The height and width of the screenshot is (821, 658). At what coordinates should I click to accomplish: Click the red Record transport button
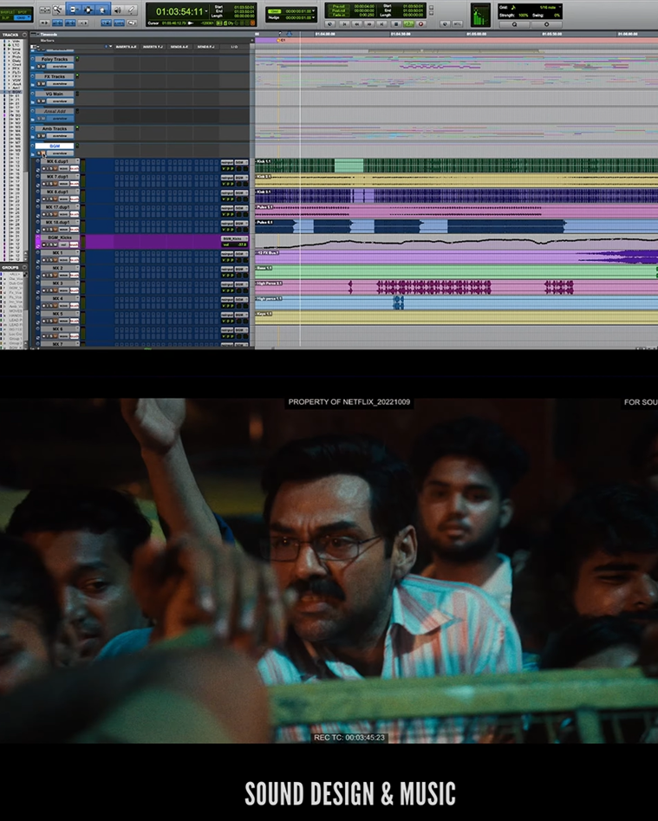coord(420,24)
